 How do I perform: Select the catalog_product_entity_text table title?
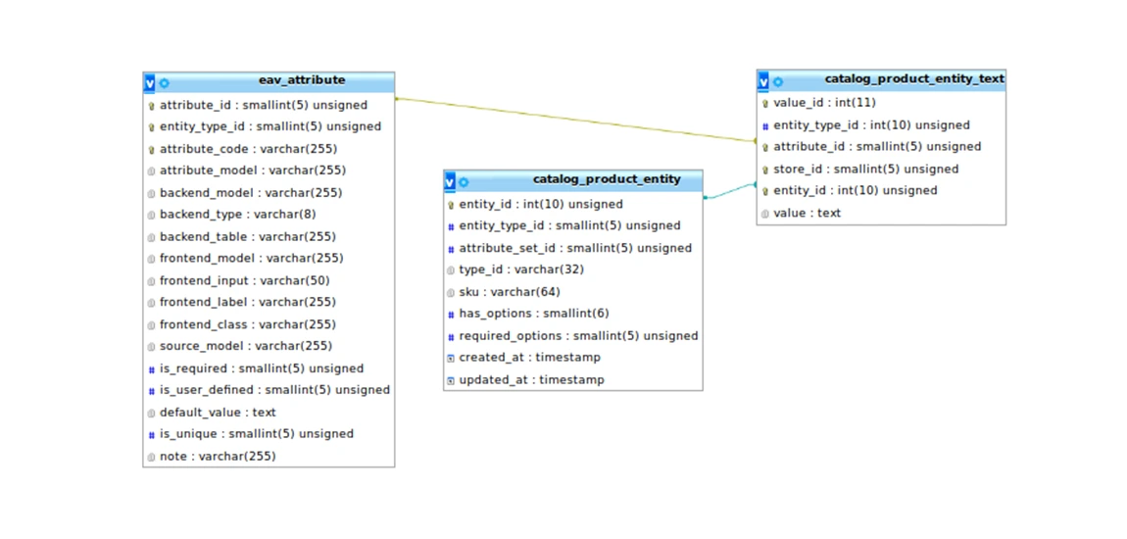[x=914, y=78]
